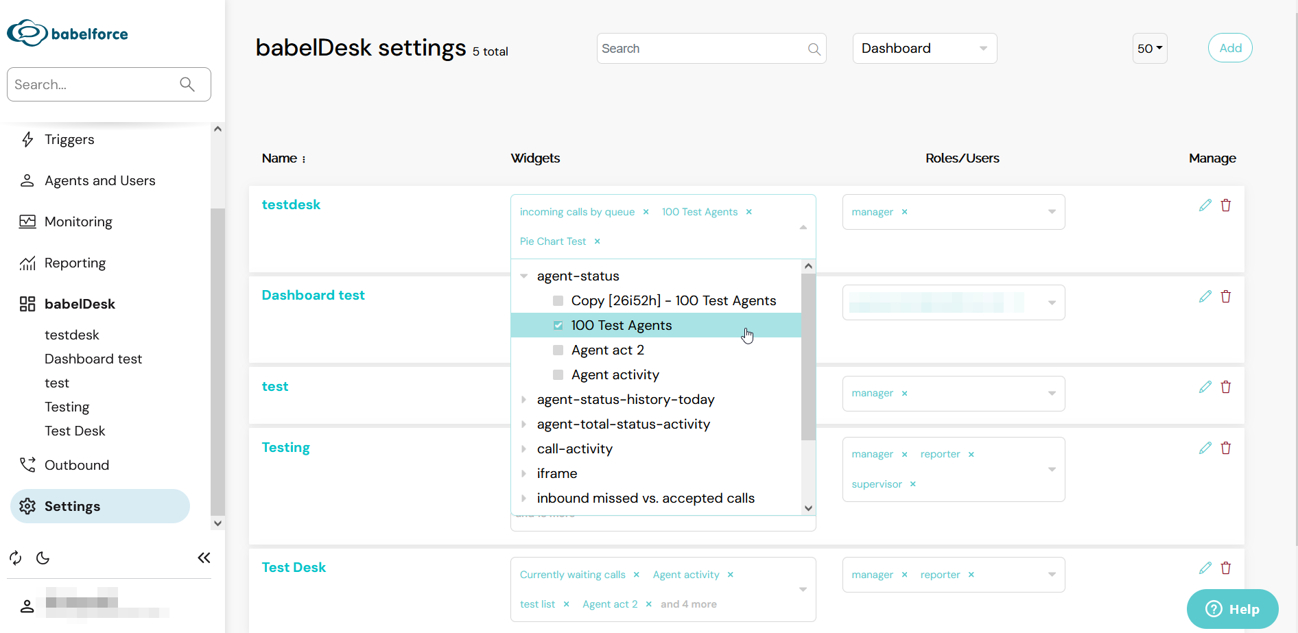The height and width of the screenshot is (633, 1298).
Task: Delete Dashboard test with the trash icon
Action: coord(1226,296)
